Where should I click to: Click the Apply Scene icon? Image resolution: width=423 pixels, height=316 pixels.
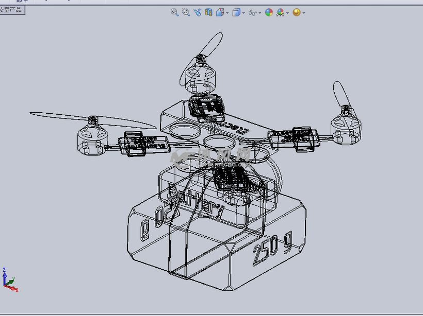click(x=280, y=12)
